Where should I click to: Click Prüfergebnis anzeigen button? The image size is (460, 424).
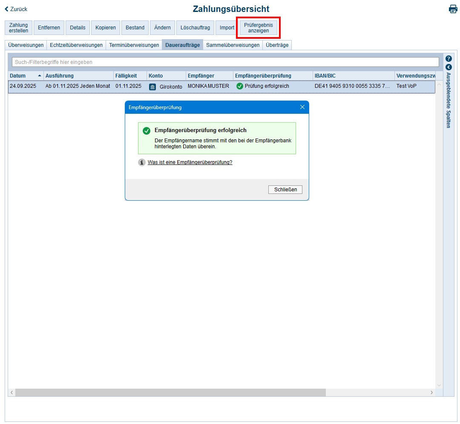pyautogui.click(x=259, y=28)
